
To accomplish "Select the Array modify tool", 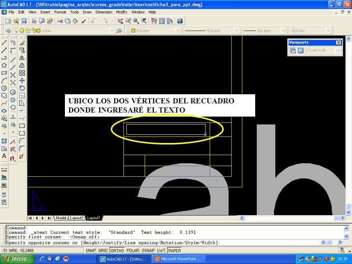I will pyautogui.click(x=22, y=73).
